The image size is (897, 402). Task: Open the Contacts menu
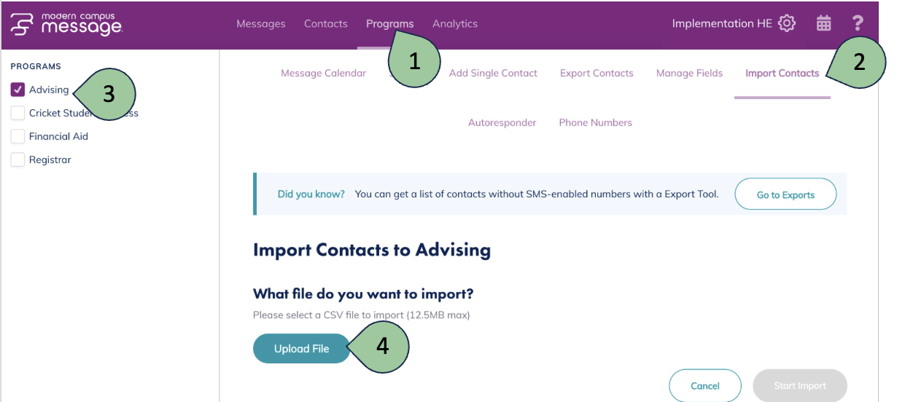pyautogui.click(x=325, y=24)
